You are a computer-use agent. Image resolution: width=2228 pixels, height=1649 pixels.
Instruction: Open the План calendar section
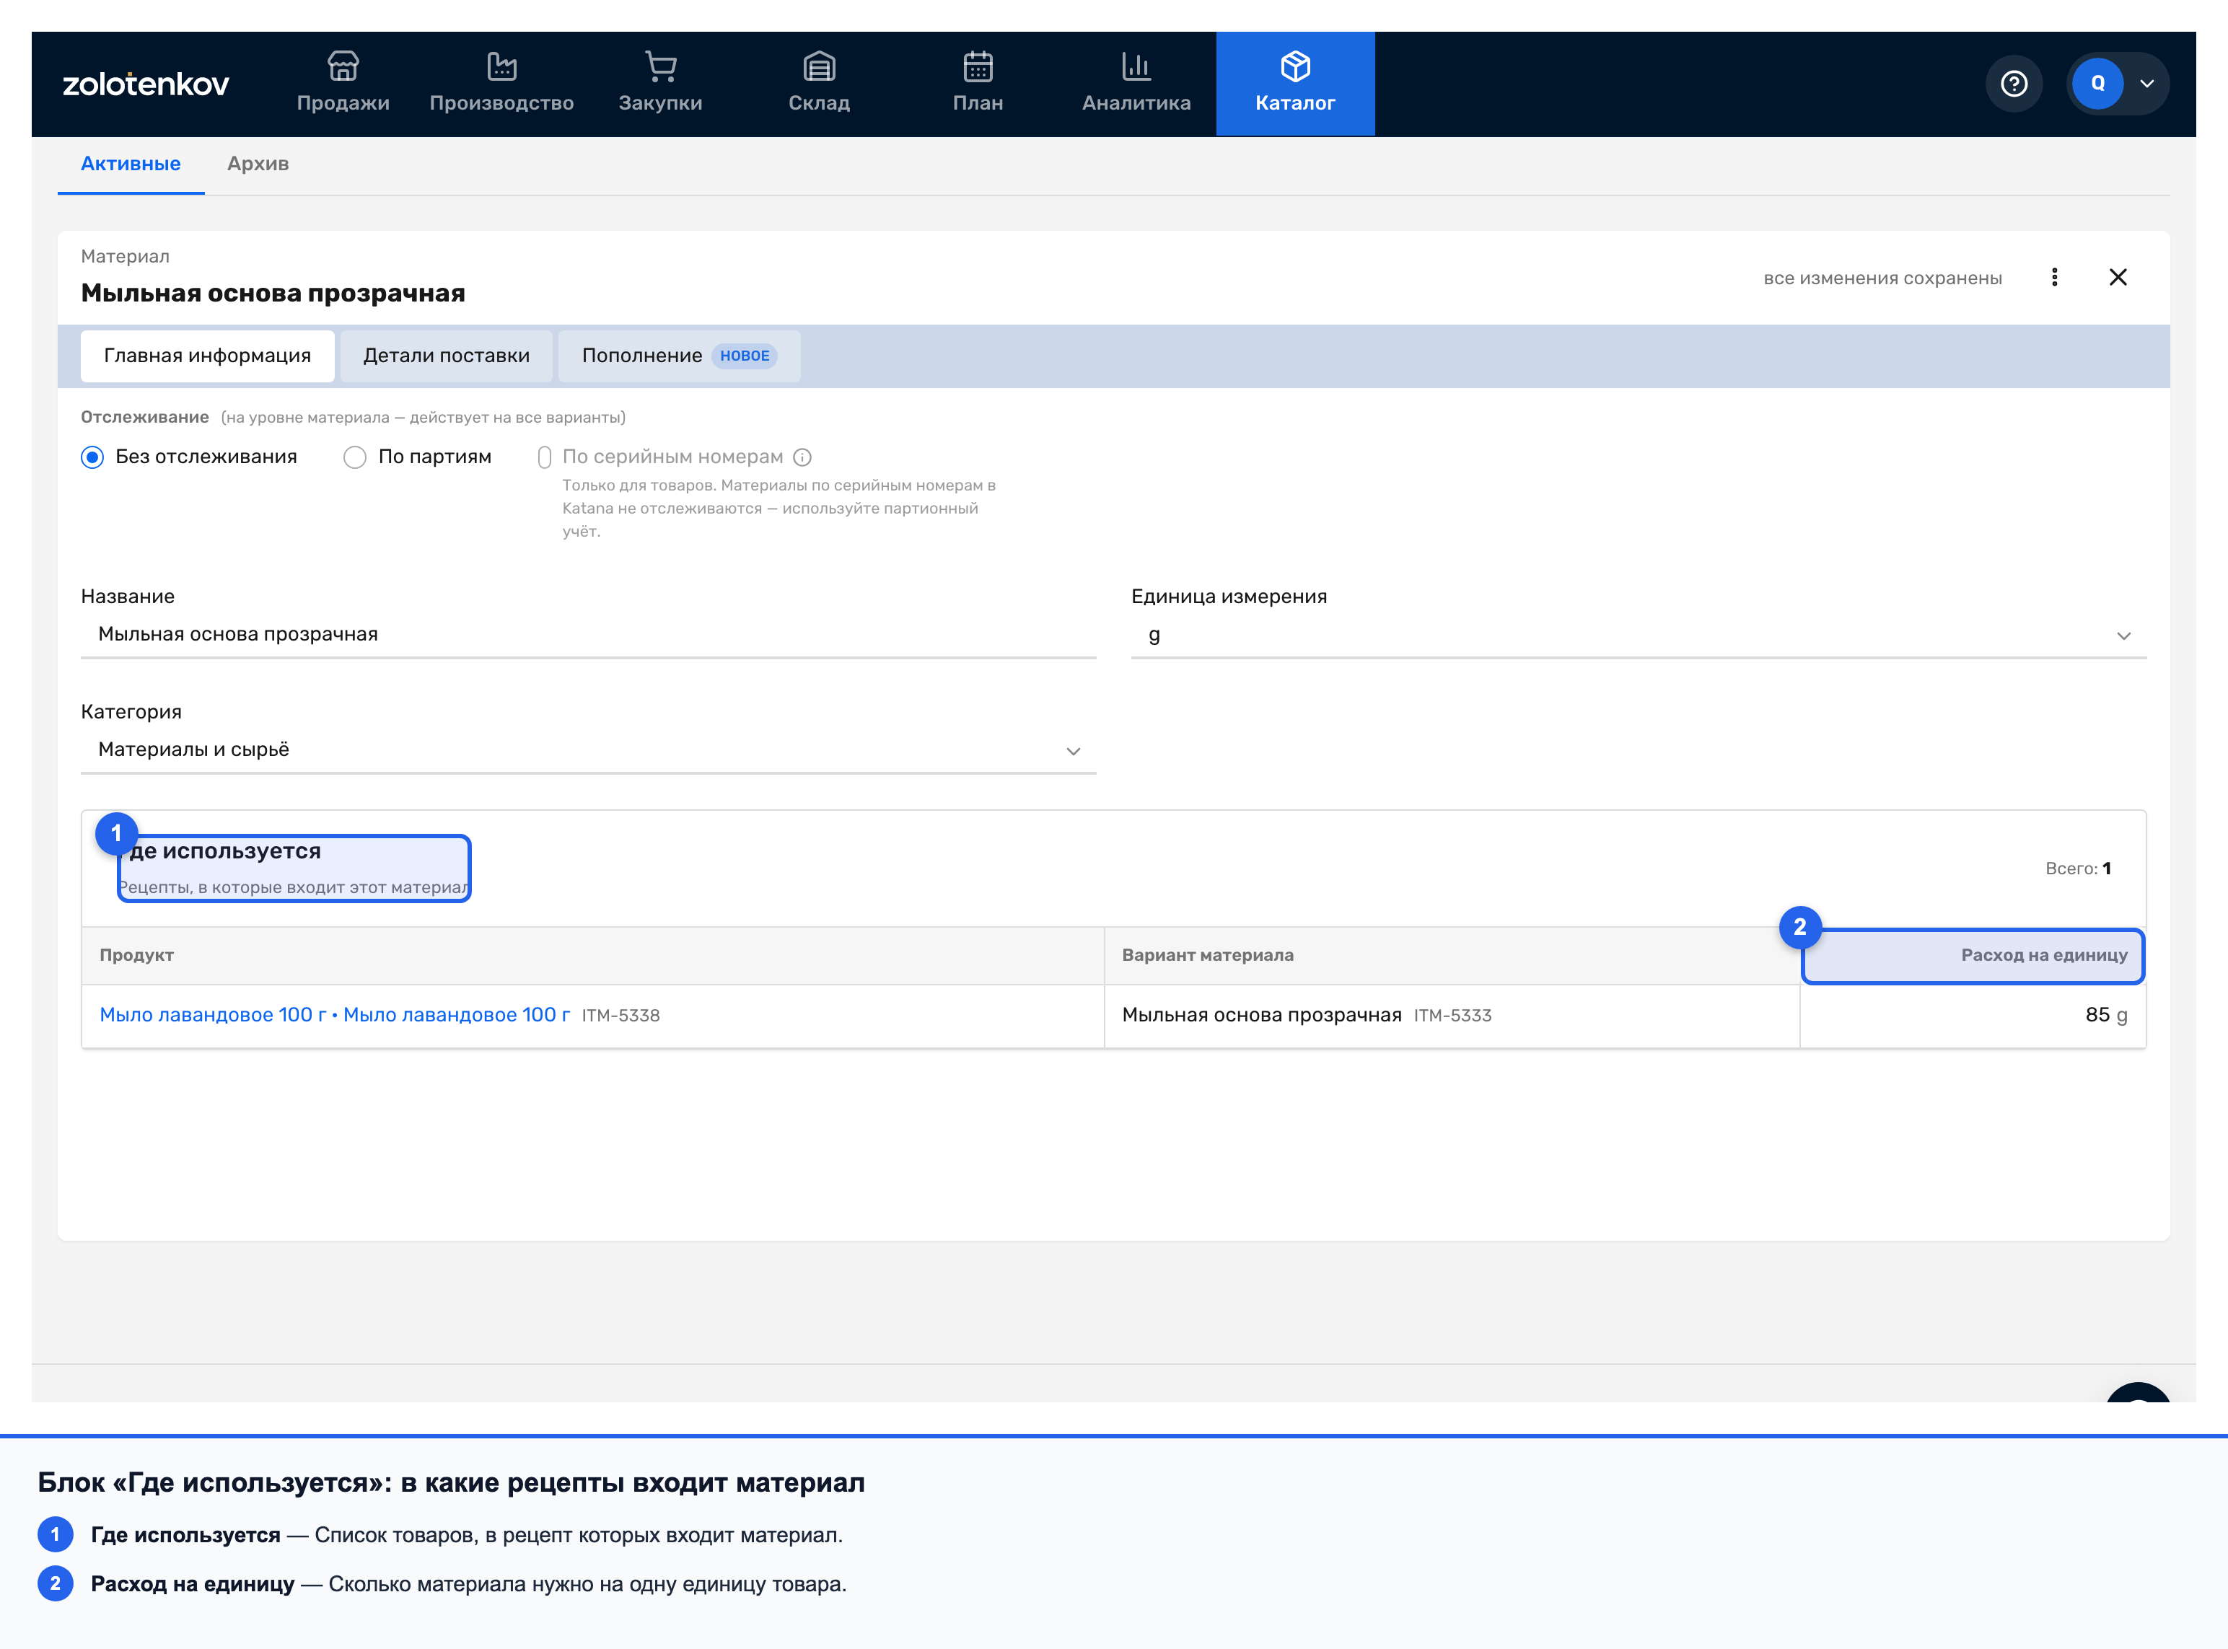point(977,84)
